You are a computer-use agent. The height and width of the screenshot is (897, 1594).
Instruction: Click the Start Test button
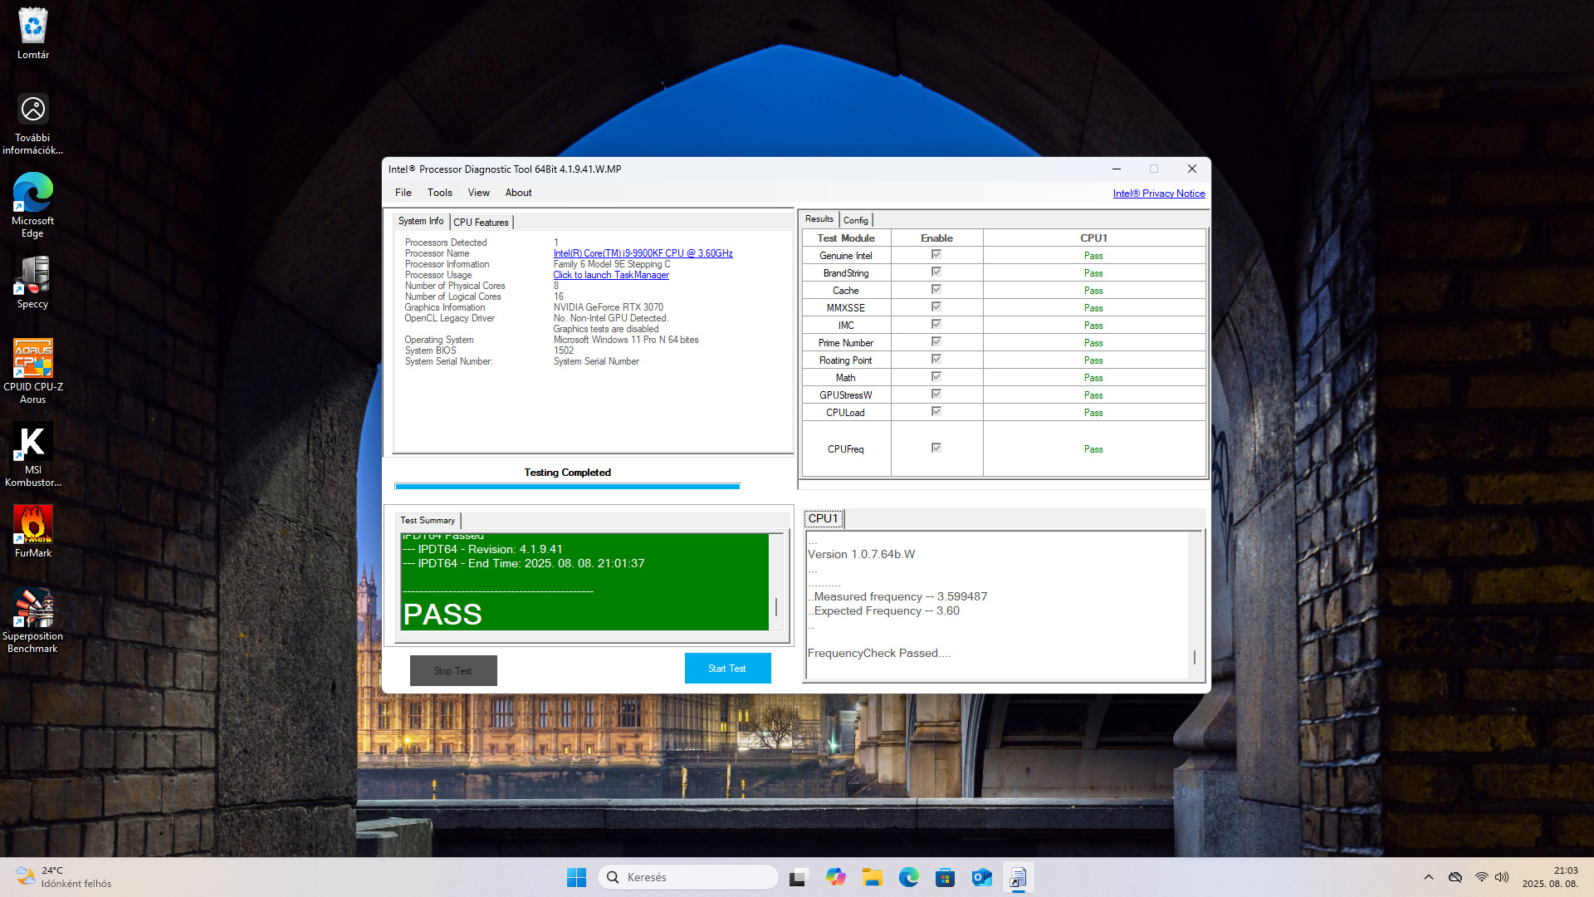tap(727, 669)
